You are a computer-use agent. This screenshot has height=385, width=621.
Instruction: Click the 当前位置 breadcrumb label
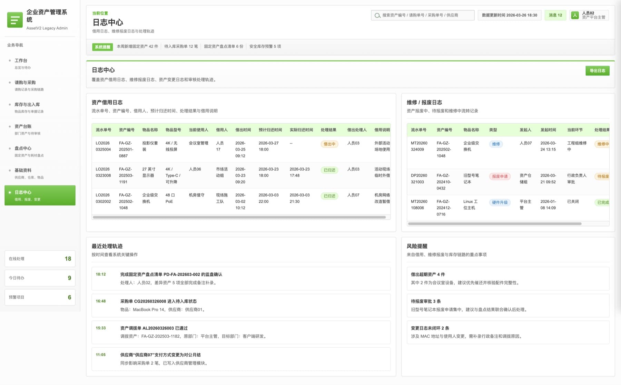click(100, 13)
